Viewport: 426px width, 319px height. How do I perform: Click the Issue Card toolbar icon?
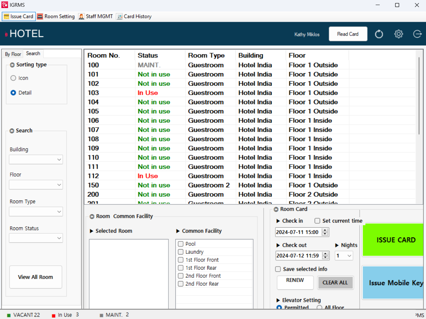[6, 16]
